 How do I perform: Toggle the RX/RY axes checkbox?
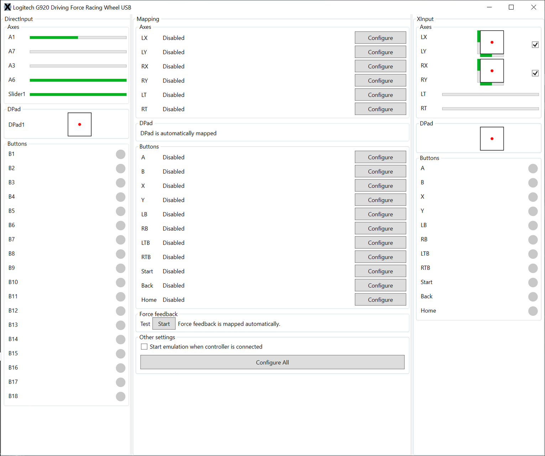[x=535, y=73]
